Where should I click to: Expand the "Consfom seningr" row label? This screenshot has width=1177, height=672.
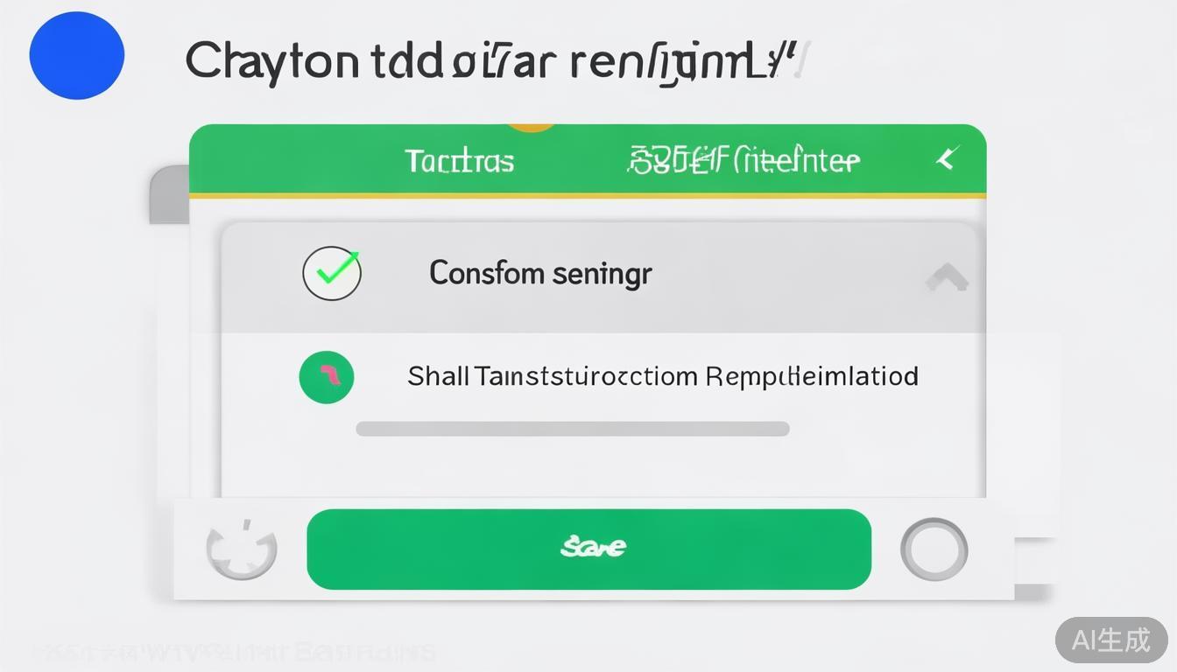(540, 273)
